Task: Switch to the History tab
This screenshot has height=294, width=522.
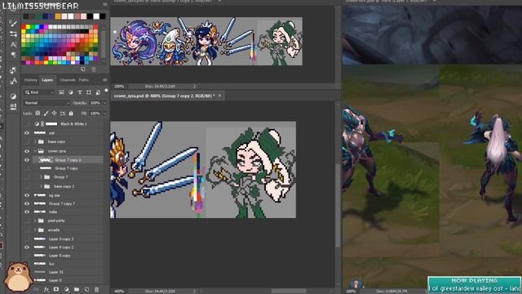Action: [31, 80]
